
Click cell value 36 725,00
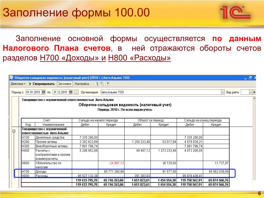pos(169,163)
